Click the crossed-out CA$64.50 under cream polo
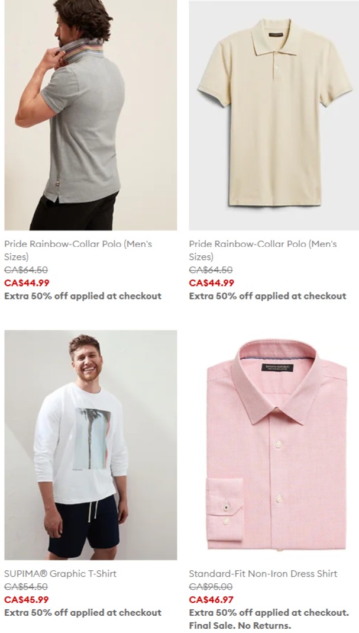 point(211,269)
